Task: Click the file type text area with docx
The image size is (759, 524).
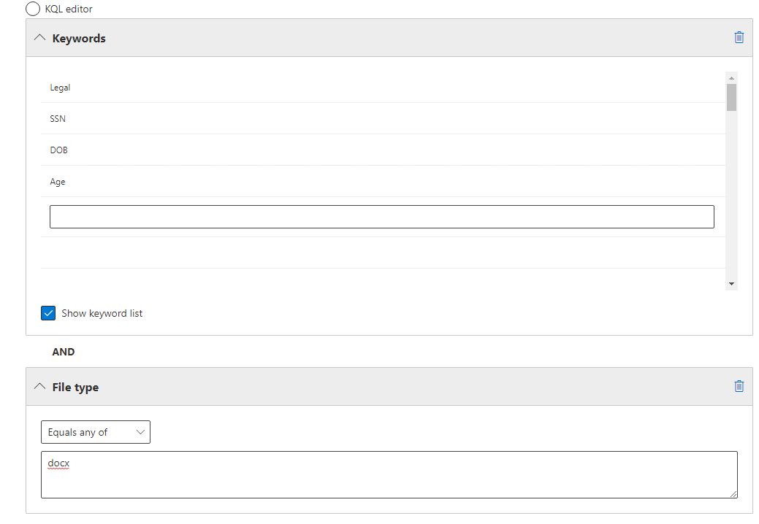Action: [389, 474]
